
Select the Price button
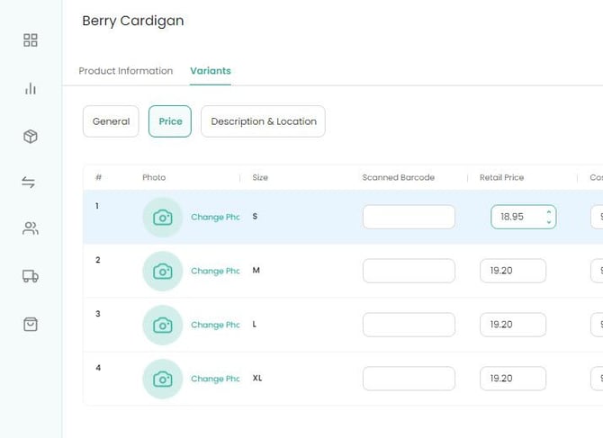pos(170,121)
